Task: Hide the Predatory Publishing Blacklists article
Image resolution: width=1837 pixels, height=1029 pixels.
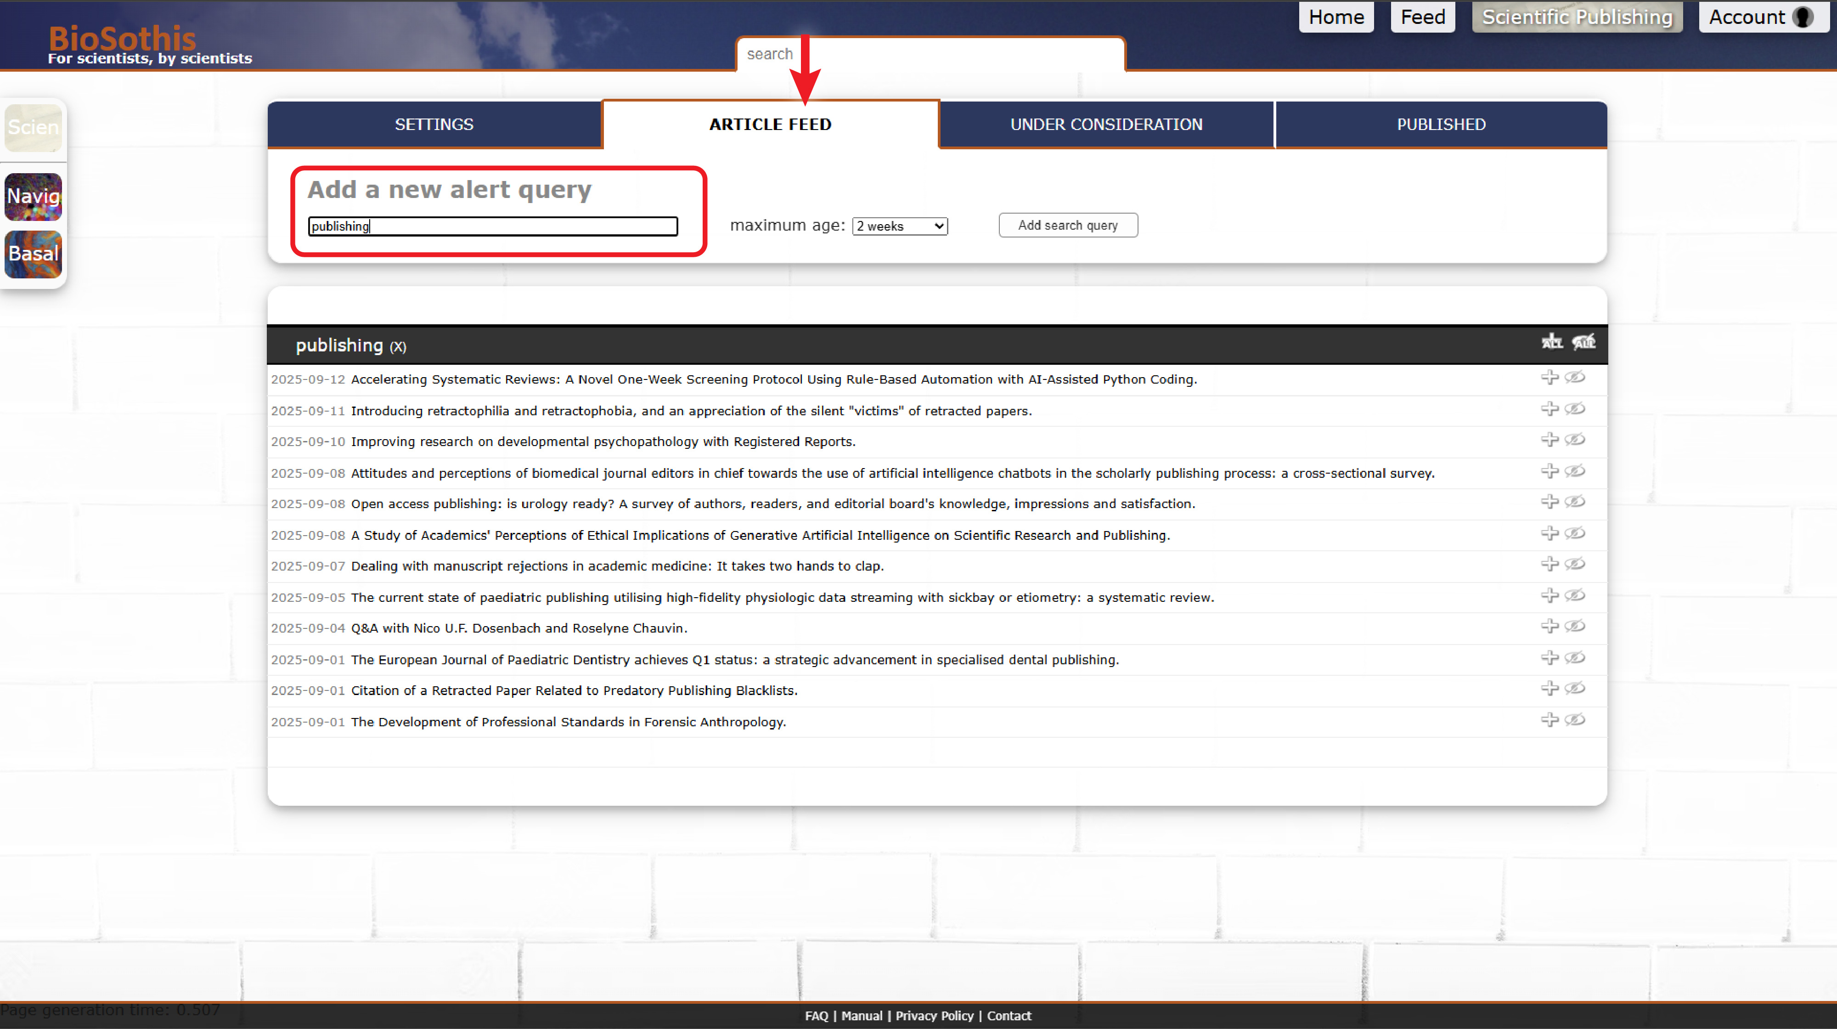Action: pos(1575,688)
